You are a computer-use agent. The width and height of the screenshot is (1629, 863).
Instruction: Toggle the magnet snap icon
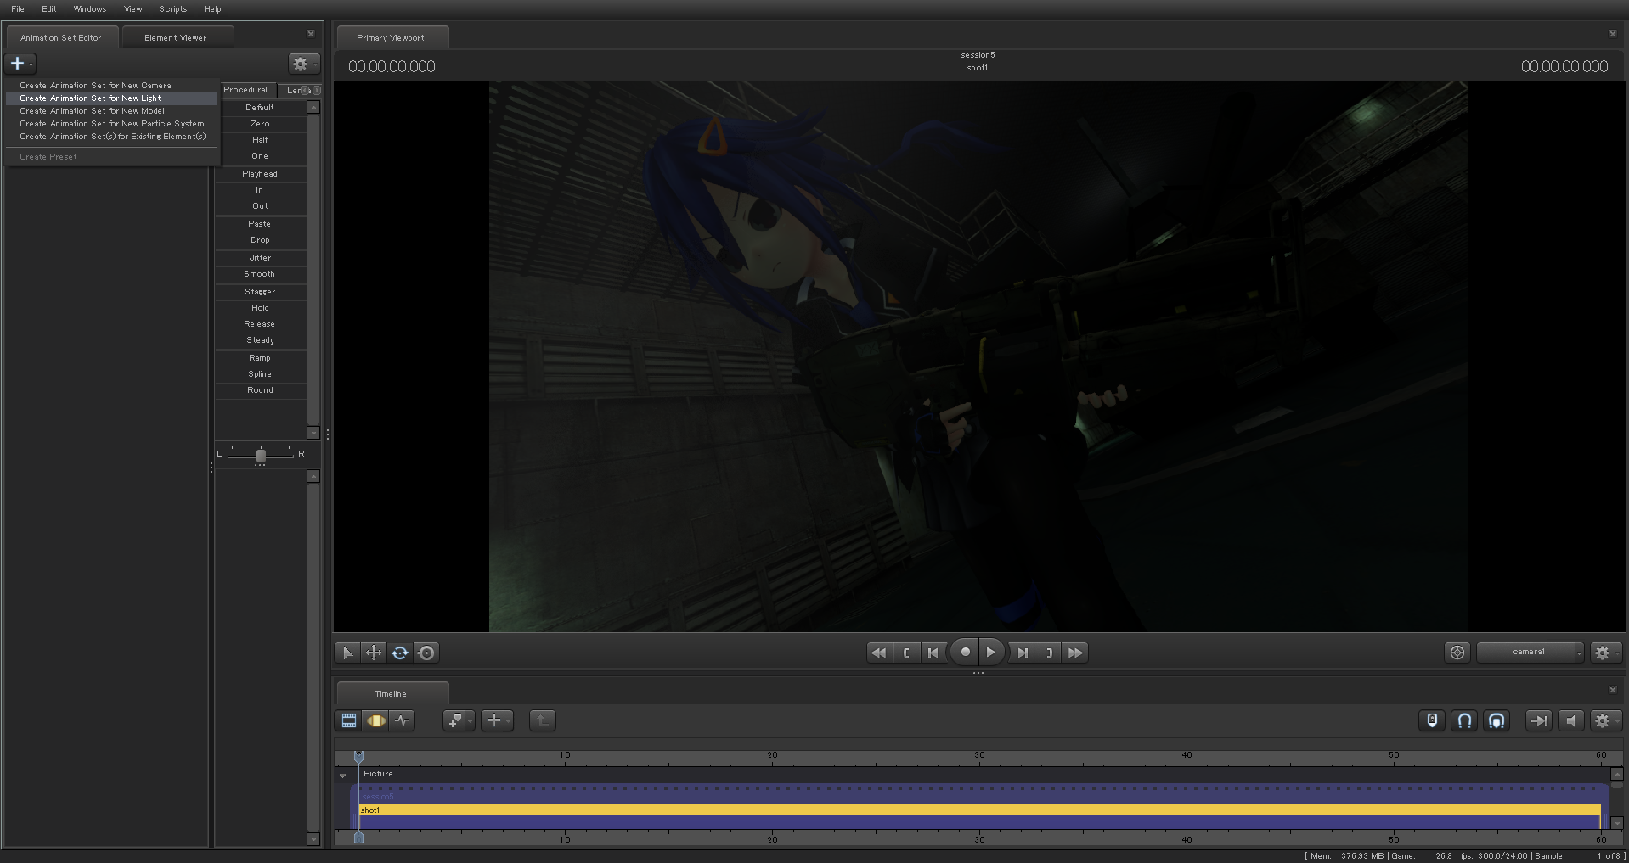point(1464,720)
